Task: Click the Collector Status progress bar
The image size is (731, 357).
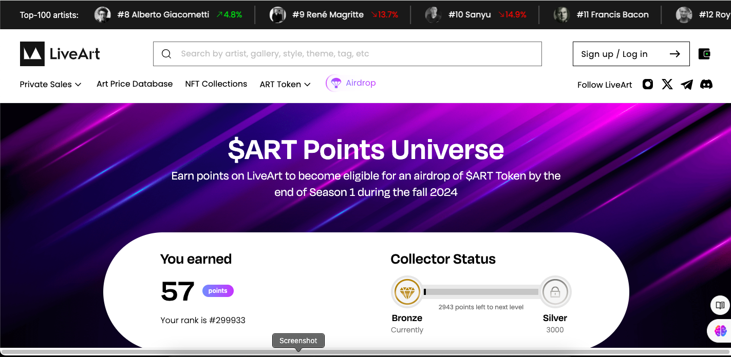Action: (481, 292)
